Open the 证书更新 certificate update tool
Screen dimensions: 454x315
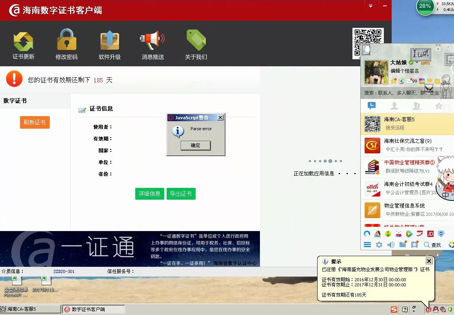click(24, 46)
